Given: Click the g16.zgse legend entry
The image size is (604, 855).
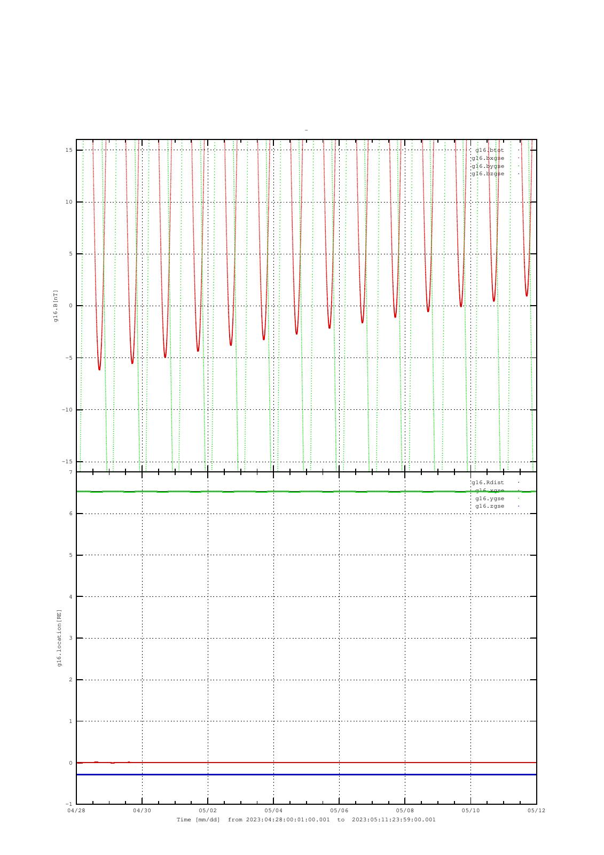Looking at the screenshot, I should [x=490, y=506].
